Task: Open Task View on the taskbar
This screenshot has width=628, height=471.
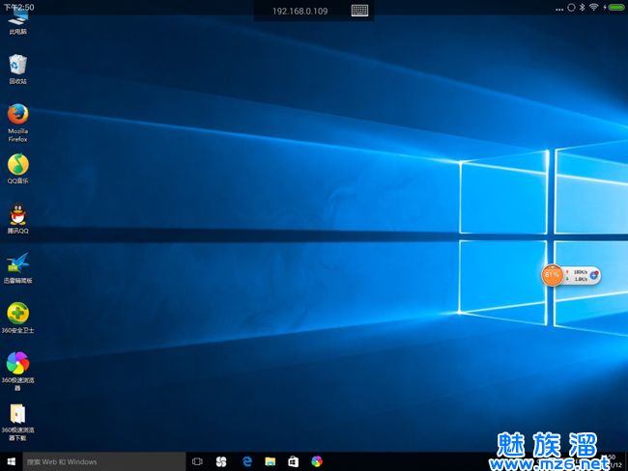Action: click(197, 461)
